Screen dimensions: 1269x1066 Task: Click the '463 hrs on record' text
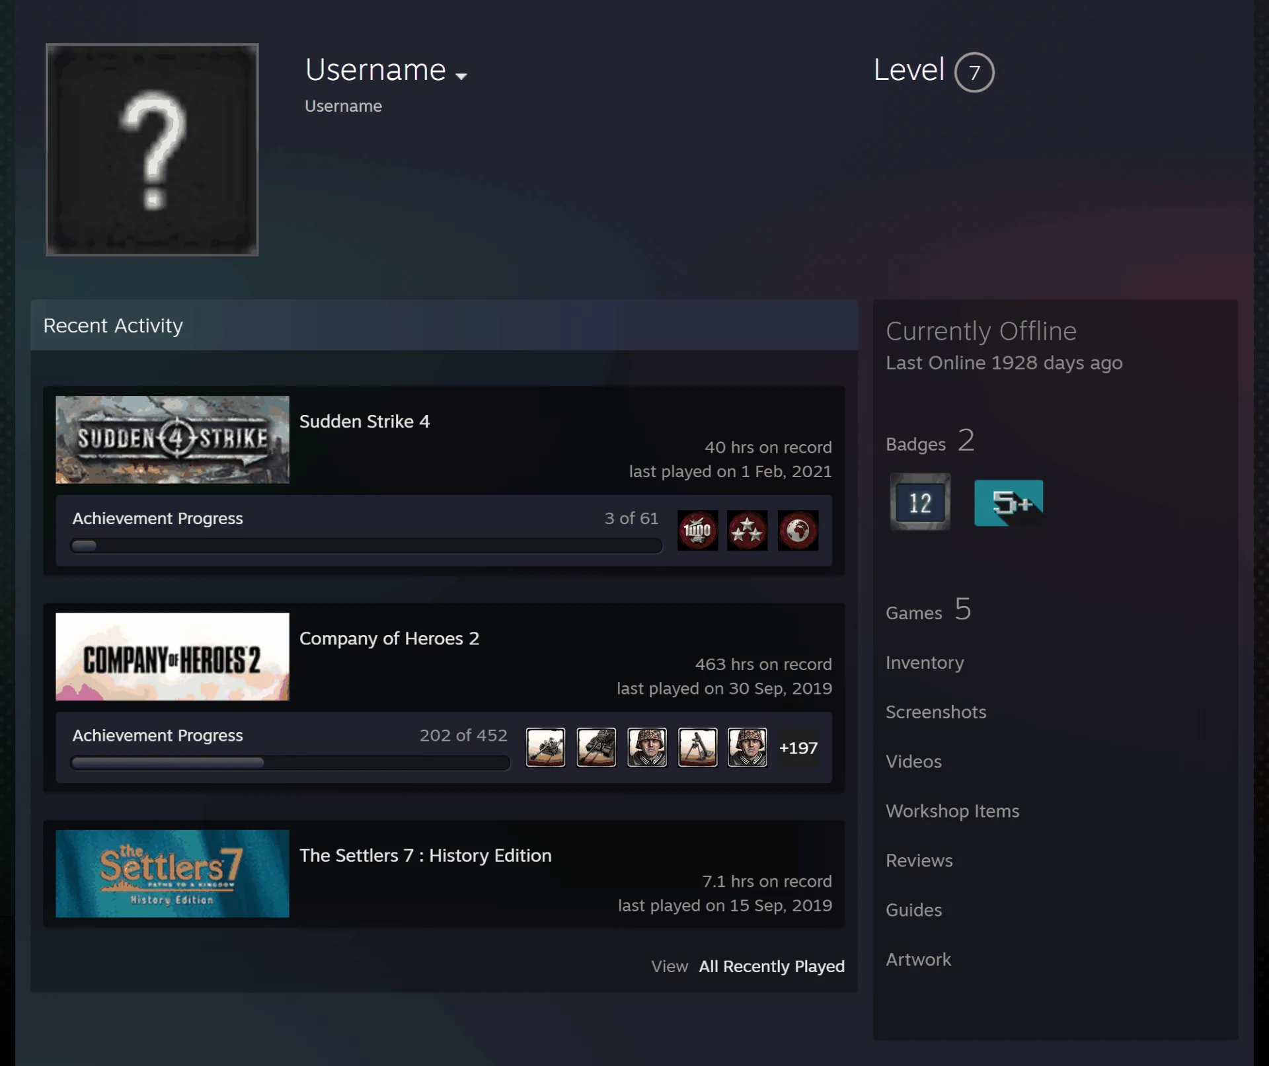click(763, 664)
